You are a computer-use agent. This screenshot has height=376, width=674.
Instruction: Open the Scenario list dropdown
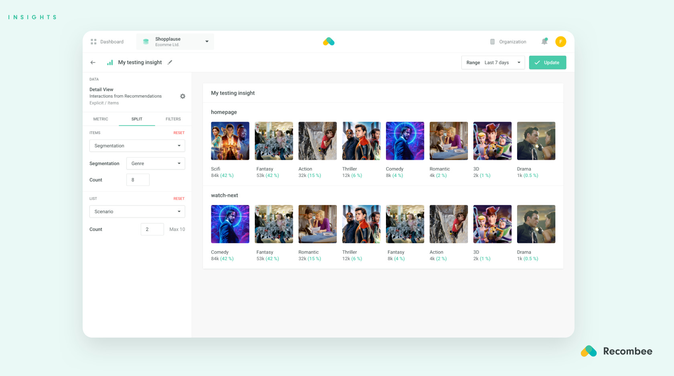(137, 211)
